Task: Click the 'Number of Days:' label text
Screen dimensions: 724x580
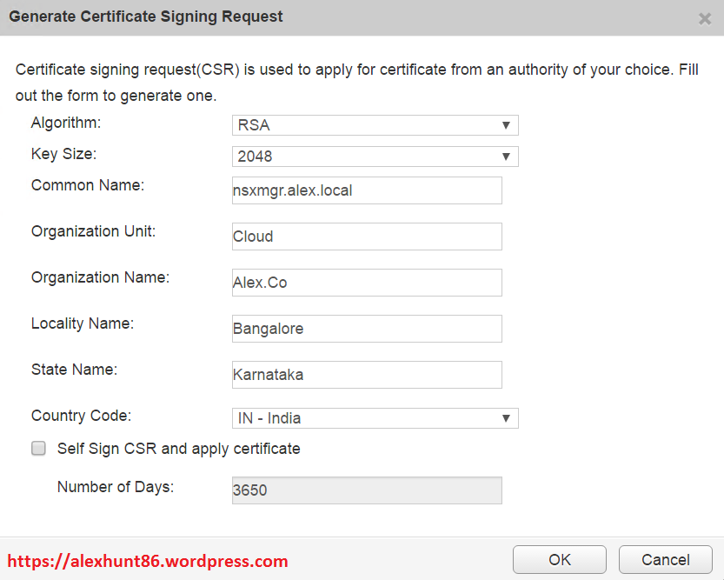Action: coord(116,487)
